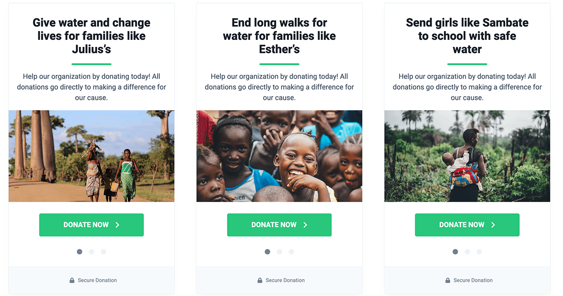Click the arrow icon on Julius's Donate button
563x296 pixels.
click(117, 225)
